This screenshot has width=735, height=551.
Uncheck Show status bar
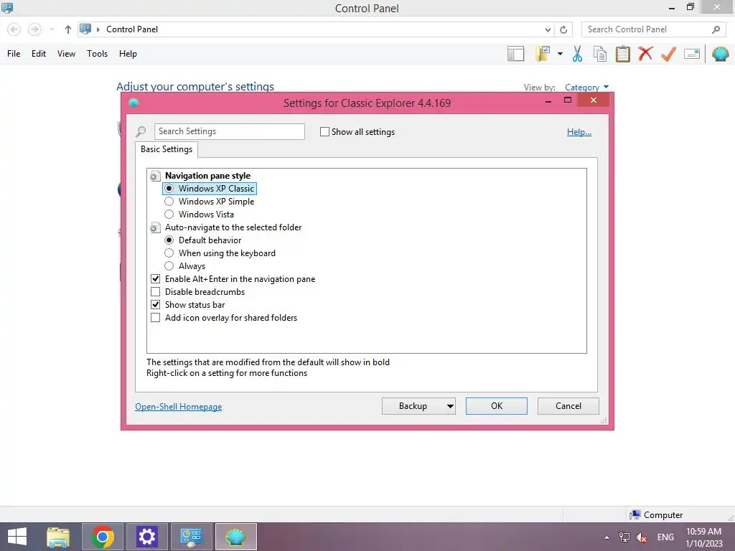pyautogui.click(x=156, y=304)
